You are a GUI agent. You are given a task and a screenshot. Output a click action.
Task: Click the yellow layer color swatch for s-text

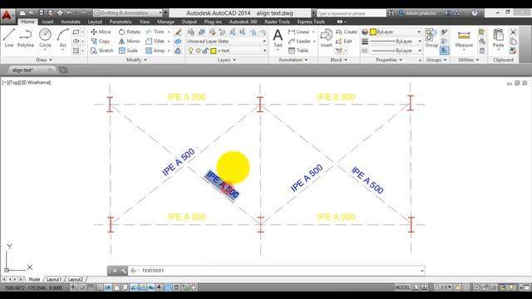pos(214,51)
